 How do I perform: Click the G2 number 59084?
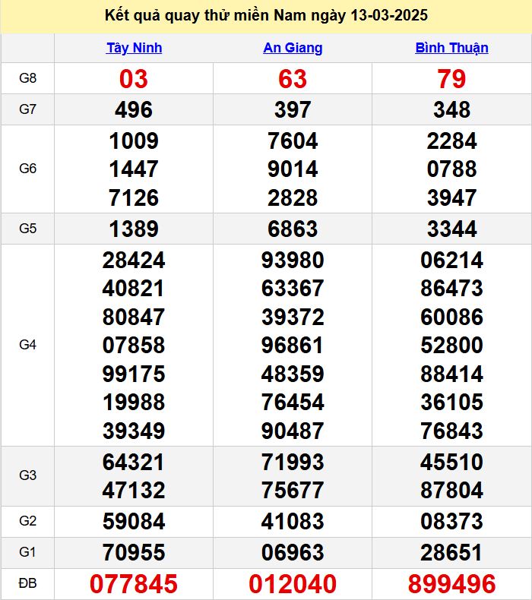pyautogui.click(x=134, y=521)
